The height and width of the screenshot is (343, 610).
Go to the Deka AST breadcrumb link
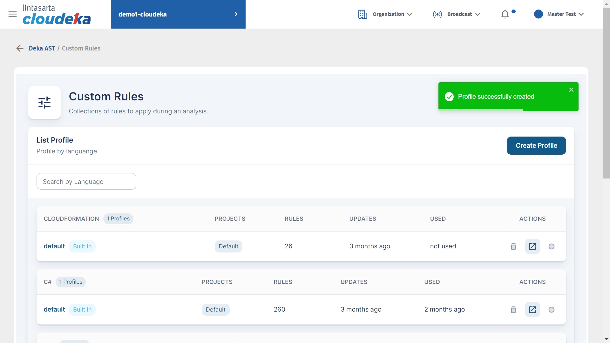42,48
